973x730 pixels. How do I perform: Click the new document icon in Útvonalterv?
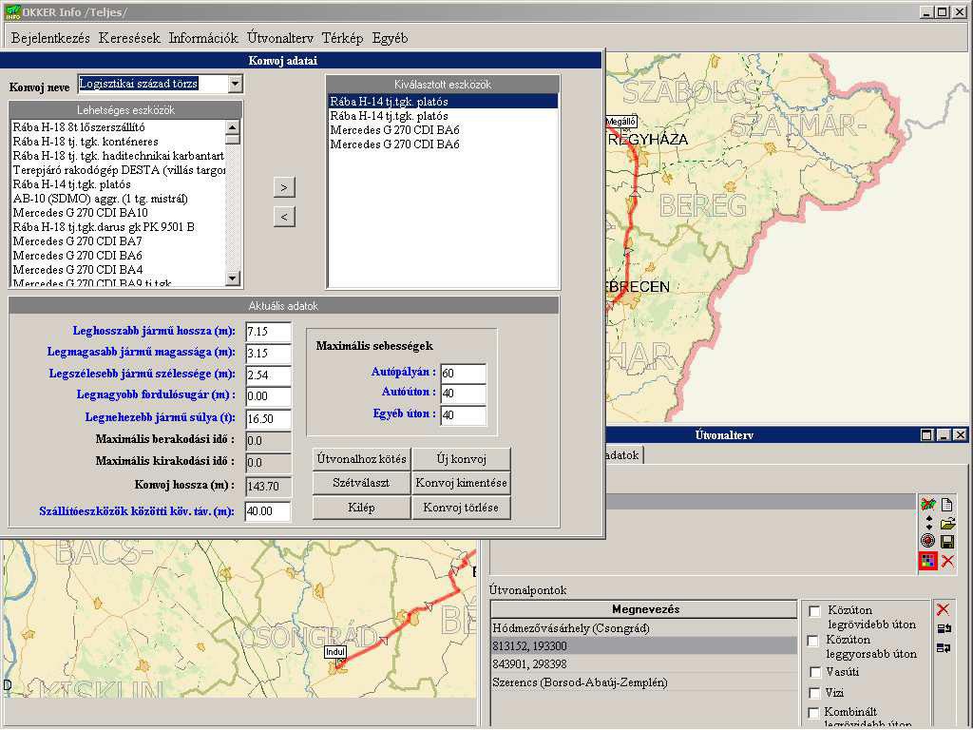point(947,504)
